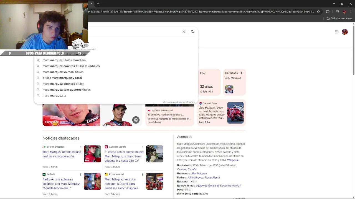Select suggestion marc marquez tem quantos titulos

(116, 90)
